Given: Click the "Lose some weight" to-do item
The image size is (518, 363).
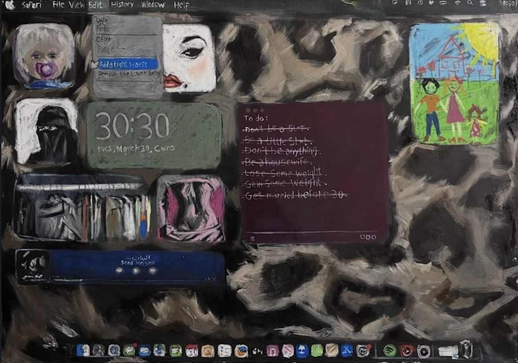Looking at the screenshot, I should (x=284, y=172).
